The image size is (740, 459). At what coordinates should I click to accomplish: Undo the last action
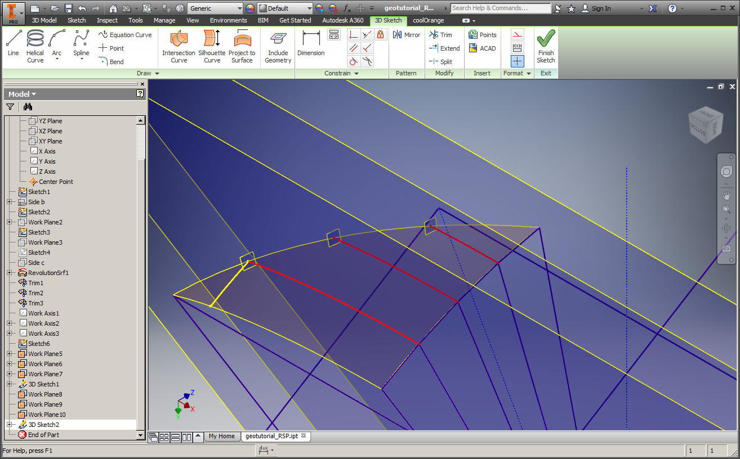82,8
